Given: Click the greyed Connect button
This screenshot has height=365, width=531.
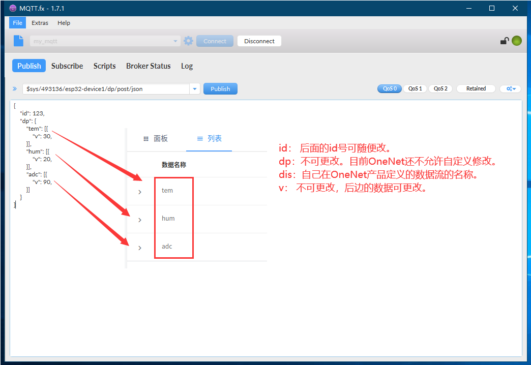Looking at the screenshot, I should 215,41.
